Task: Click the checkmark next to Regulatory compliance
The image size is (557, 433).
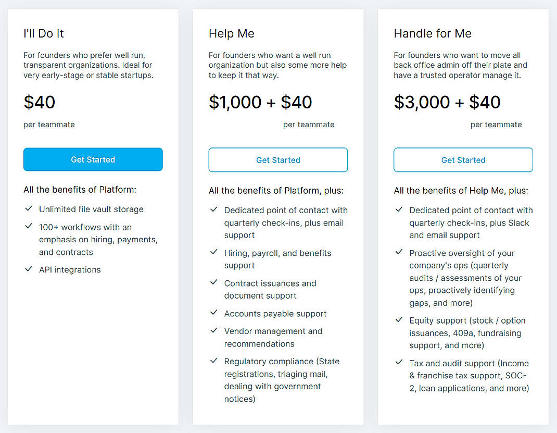Action: tap(214, 361)
